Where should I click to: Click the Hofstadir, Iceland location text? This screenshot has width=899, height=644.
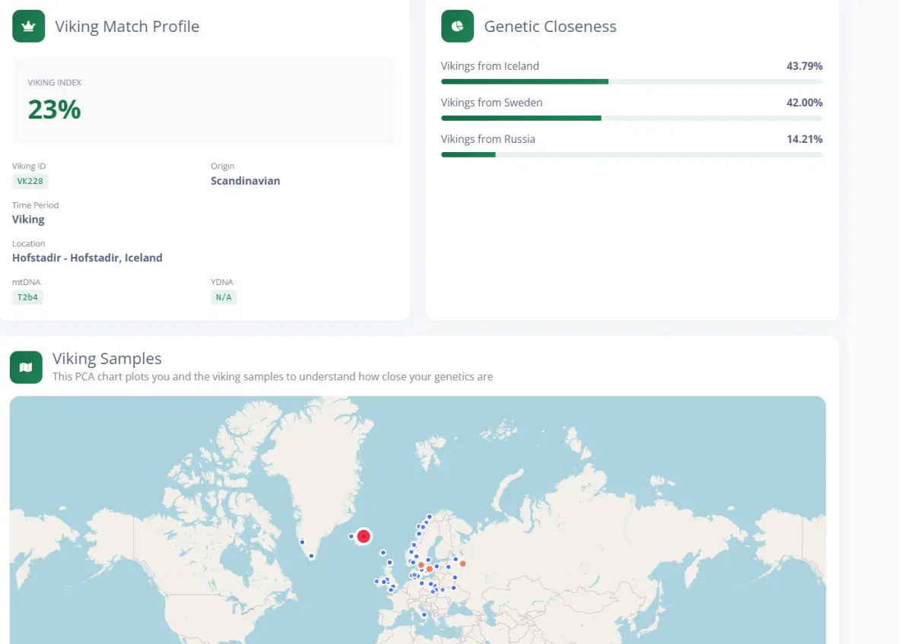click(x=87, y=258)
